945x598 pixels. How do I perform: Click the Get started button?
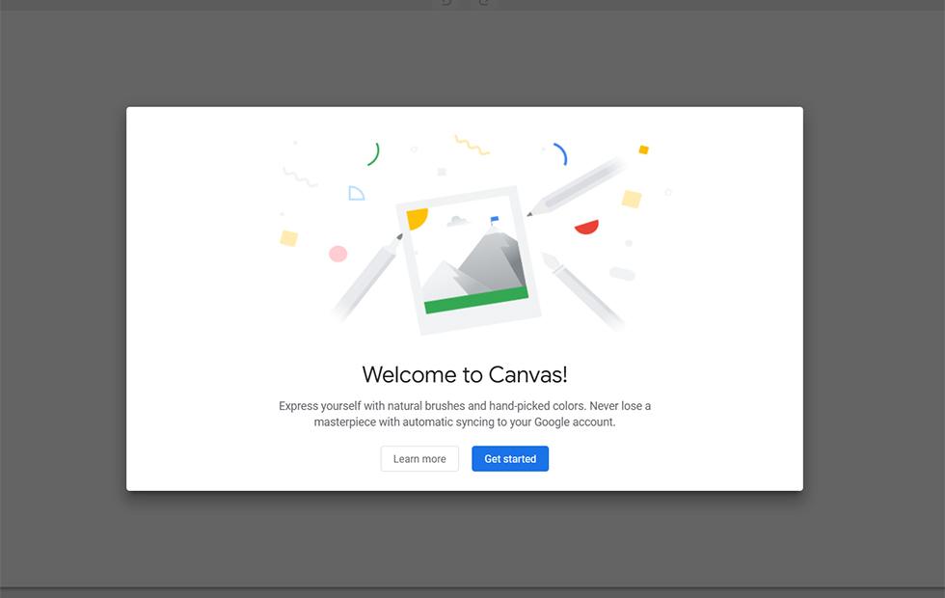click(x=509, y=459)
